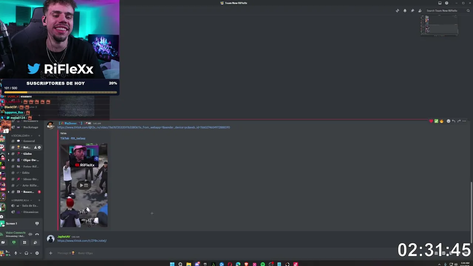This screenshot has height=266, width=473.
Task: Open Spotify from the taskbar
Action: tap(263, 264)
